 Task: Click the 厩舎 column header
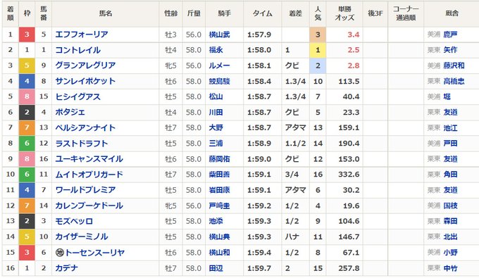pos(452,13)
